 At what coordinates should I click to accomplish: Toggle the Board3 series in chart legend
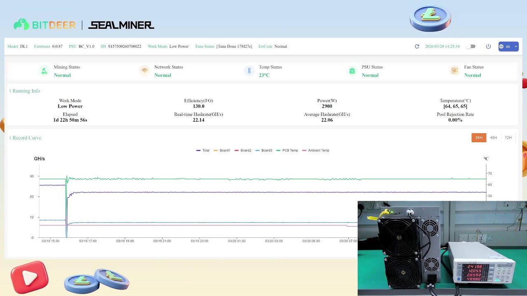(x=263, y=150)
